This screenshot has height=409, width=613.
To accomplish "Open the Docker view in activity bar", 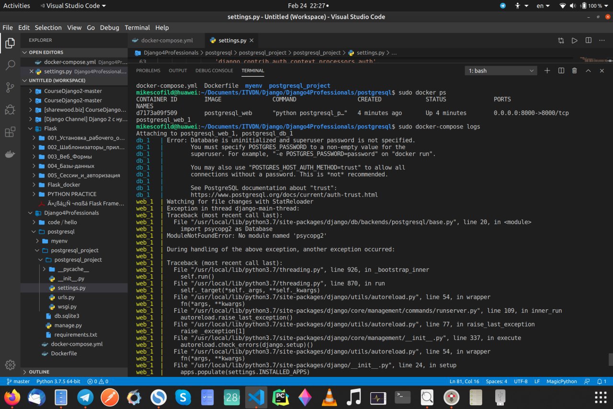I will pyautogui.click(x=10, y=154).
